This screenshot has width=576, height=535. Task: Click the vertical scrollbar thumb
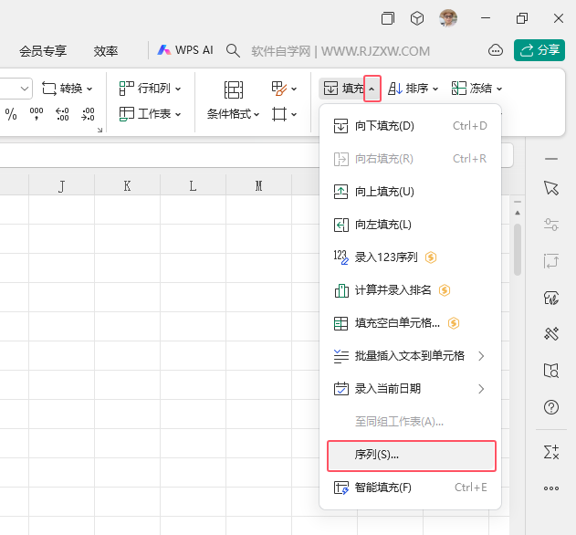tap(518, 250)
